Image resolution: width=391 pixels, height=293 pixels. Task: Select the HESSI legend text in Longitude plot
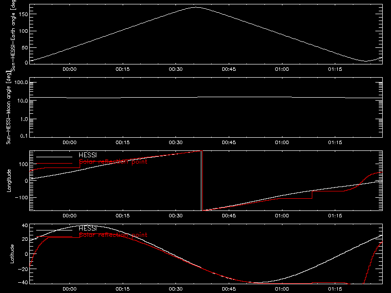pos(87,155)
